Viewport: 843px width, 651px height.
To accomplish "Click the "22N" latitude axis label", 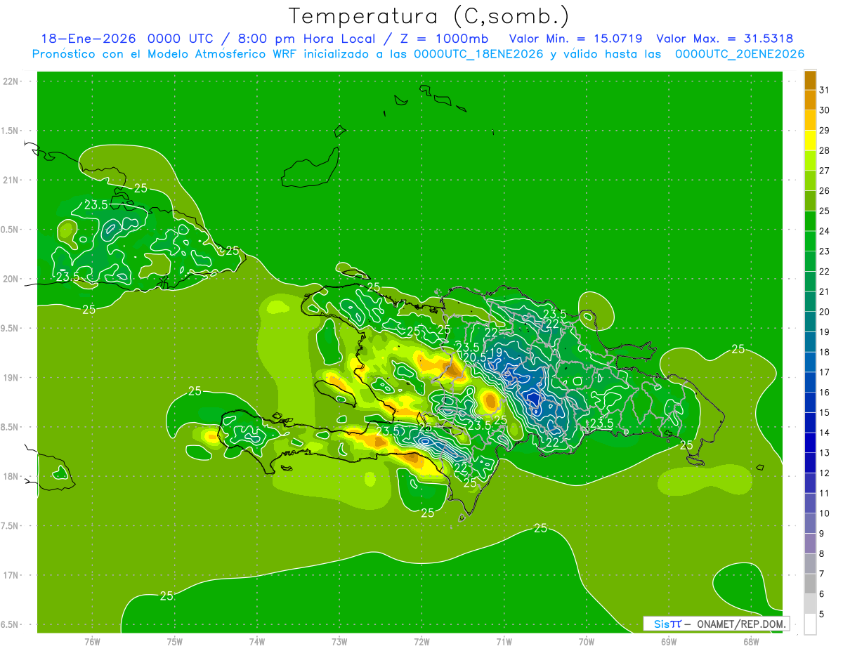I will point(11,81).
